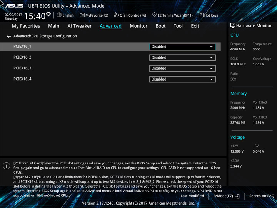Viewport: 277px width, 208px height.
Task: Select the PCIEX16_4 row label
Action: pos(22,79)
